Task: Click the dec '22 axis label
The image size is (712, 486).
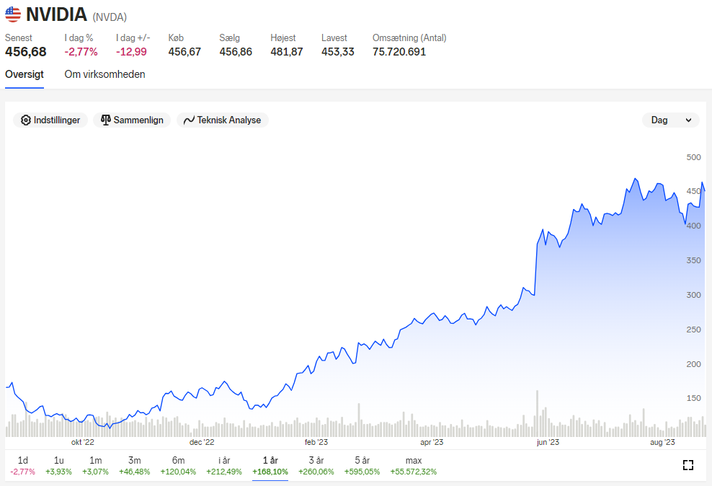Action: click(202, 442)
